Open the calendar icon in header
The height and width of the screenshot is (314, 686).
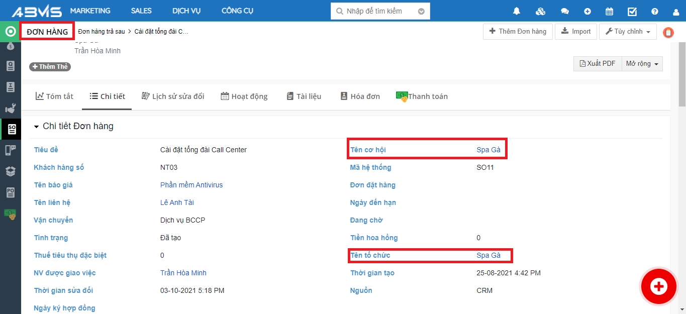click(x=609, y=11)
